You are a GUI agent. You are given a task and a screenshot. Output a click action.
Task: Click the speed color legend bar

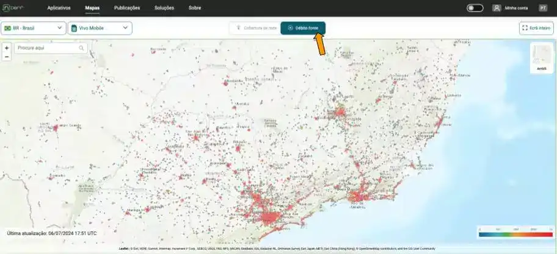pyautogui.click(x=515, y=234)
